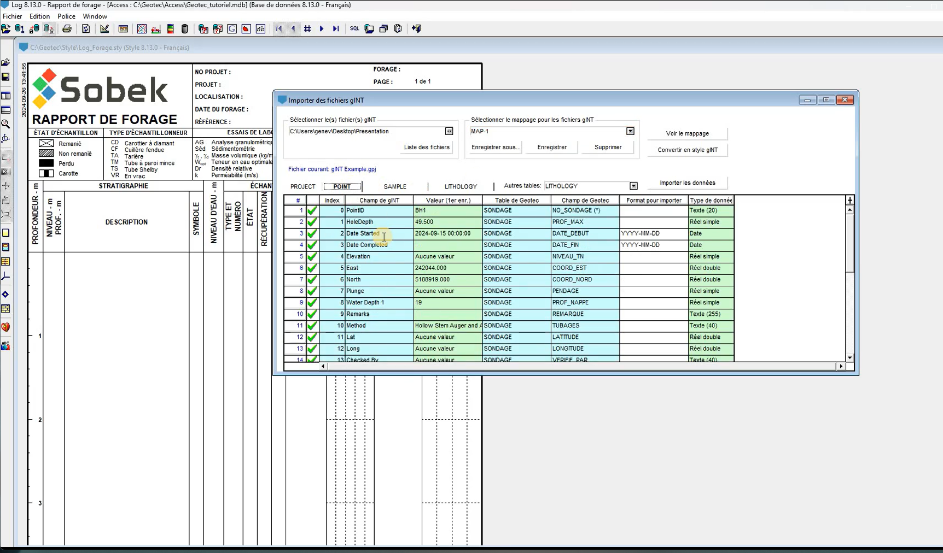Toggle the green check in North row
This screenshot has height=553, width=943.
pyautogui.click(x=312, y=279)
